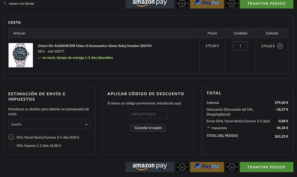Click the top TRAMITAR PEDIDO button
This screenshot has height=177, width=297.
tap(266, 4)
